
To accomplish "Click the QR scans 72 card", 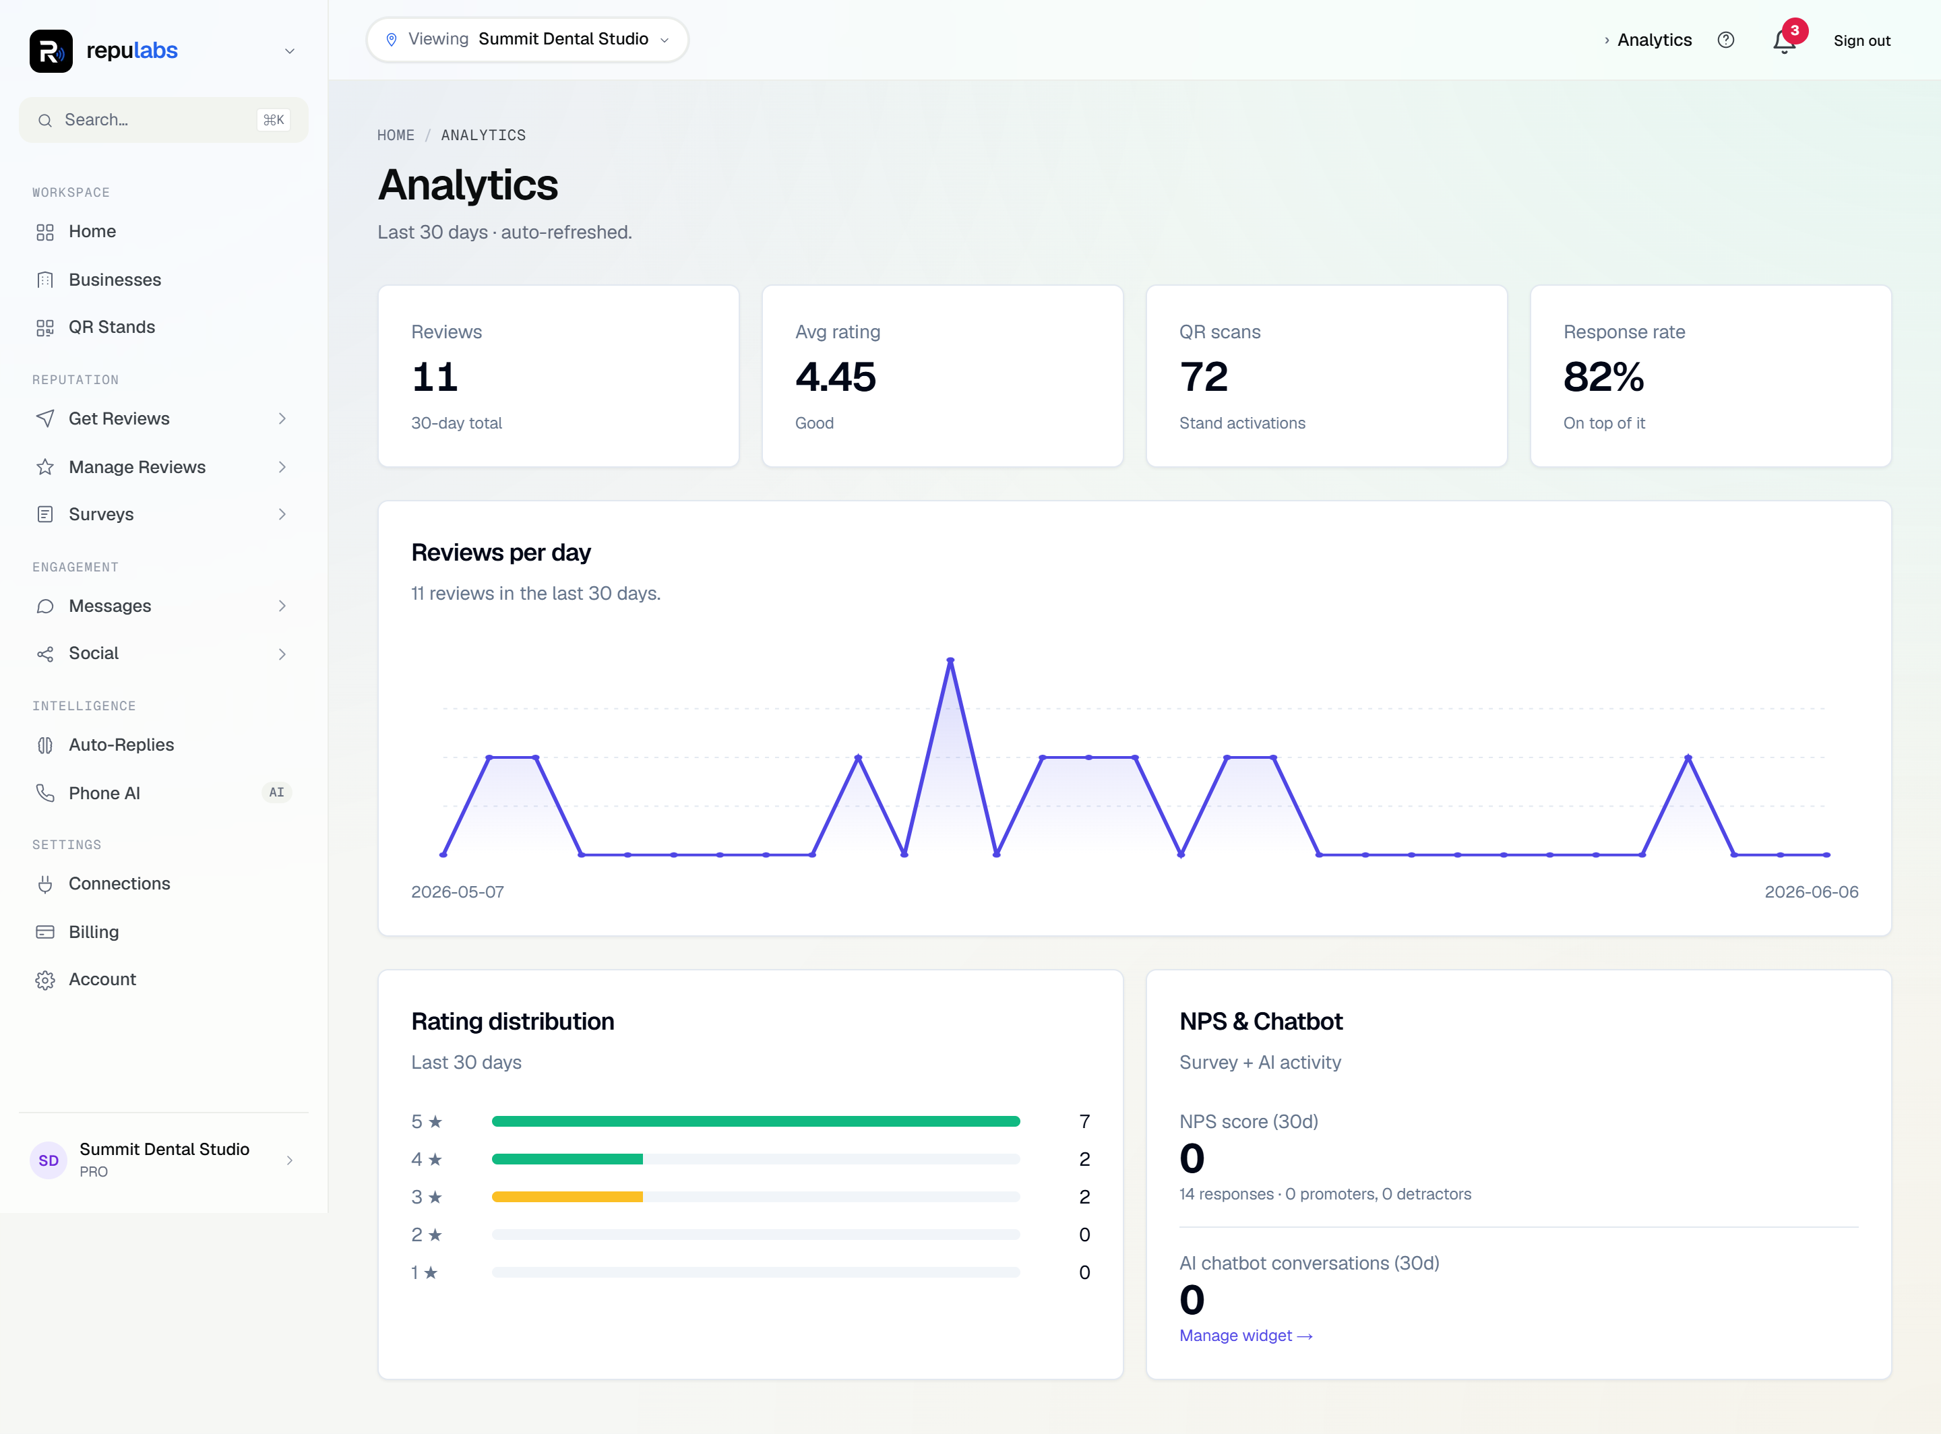I will 1326,376.
